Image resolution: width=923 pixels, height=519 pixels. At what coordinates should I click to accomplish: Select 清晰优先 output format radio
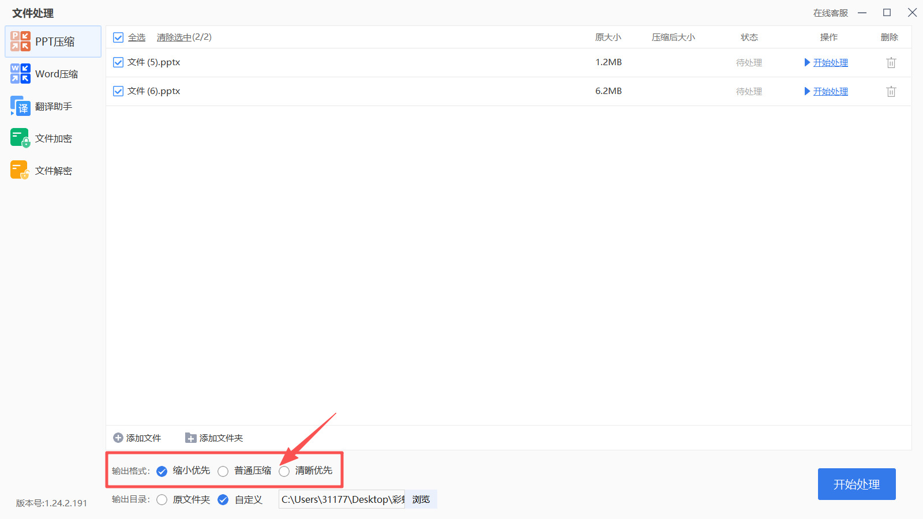284,471
